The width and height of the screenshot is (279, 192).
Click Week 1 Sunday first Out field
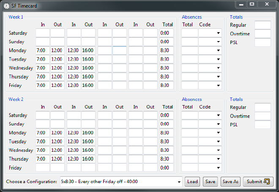click(57, 42)
